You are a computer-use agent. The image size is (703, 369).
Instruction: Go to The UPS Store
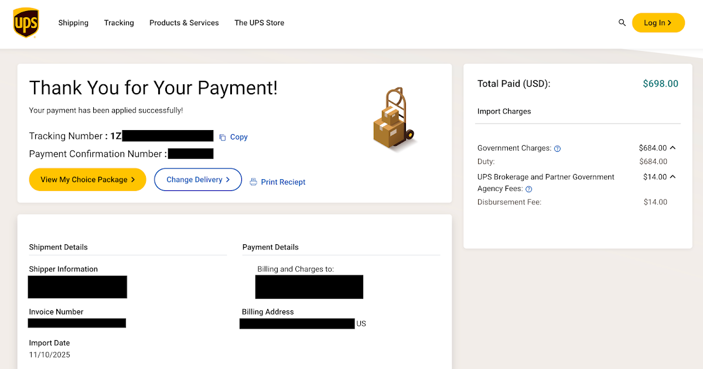coord(259,23)
